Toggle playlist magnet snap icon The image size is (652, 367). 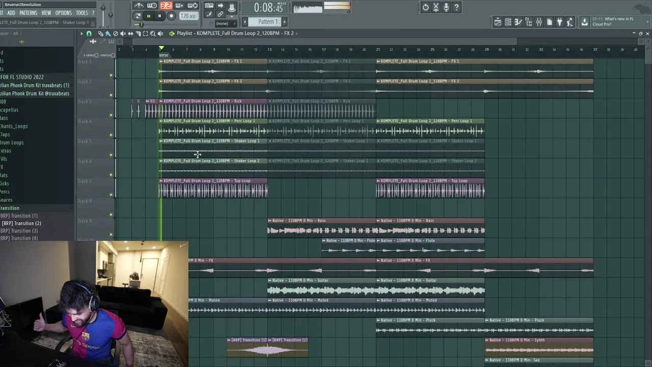click(x=89, y=33)
